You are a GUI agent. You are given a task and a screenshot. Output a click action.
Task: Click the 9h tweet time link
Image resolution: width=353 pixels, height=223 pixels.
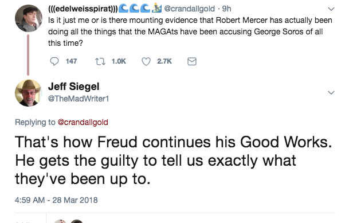226,9
